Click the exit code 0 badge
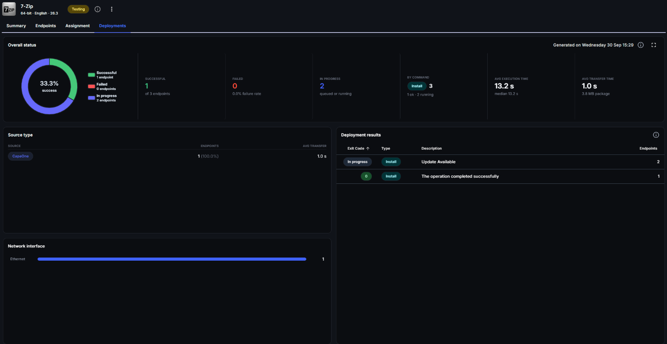Viewport: 667px width, 344px height. click(x=366, y=176)
